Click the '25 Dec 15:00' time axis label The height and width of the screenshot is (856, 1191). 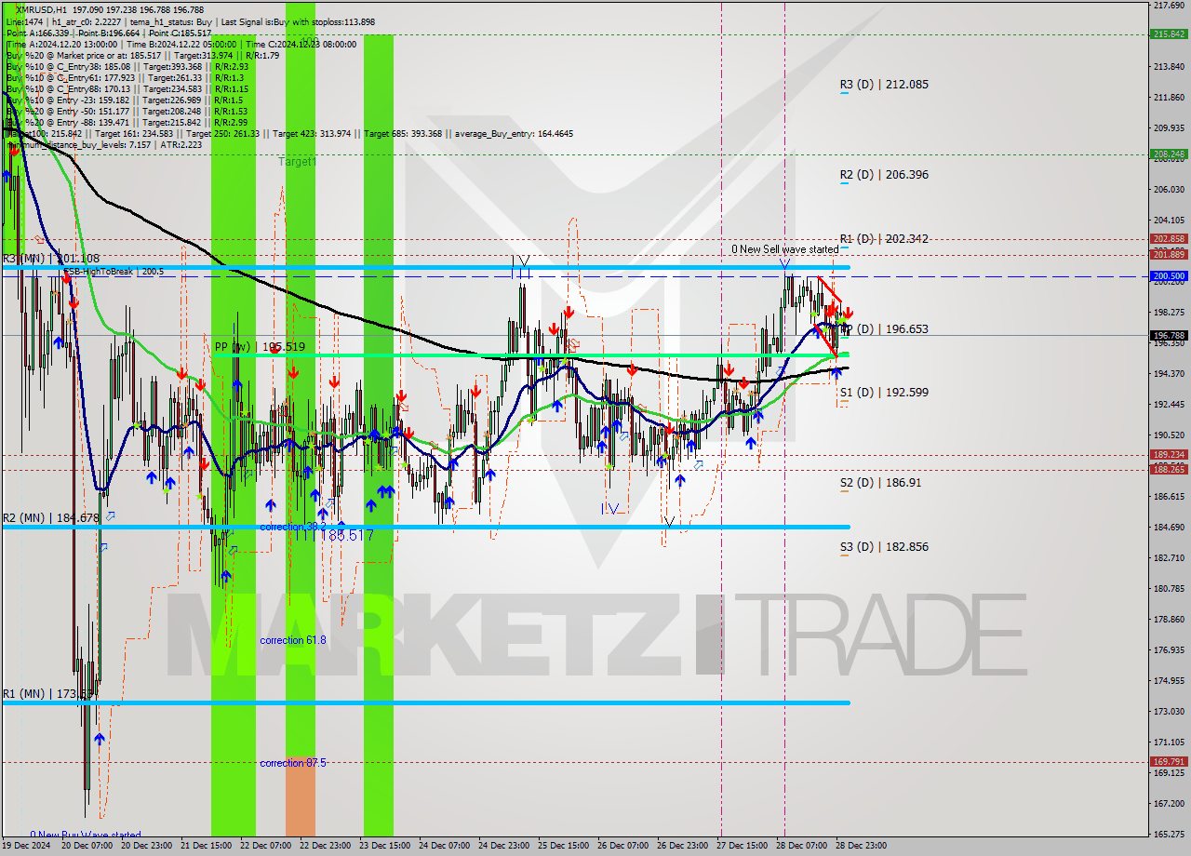[x=562, y=846]
